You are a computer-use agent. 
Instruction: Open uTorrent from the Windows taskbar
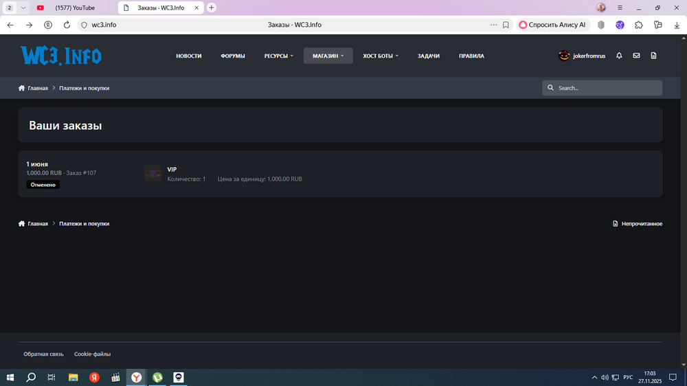pos(157,377)
